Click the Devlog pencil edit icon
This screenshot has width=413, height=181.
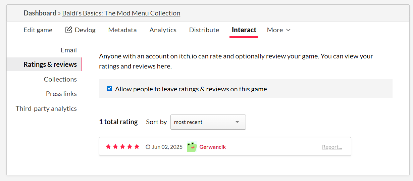coord(69,30)
